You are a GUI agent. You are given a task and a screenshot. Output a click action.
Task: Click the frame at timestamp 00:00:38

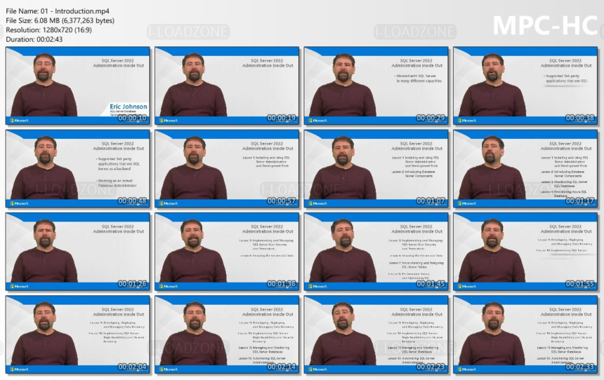coord(525,86)
